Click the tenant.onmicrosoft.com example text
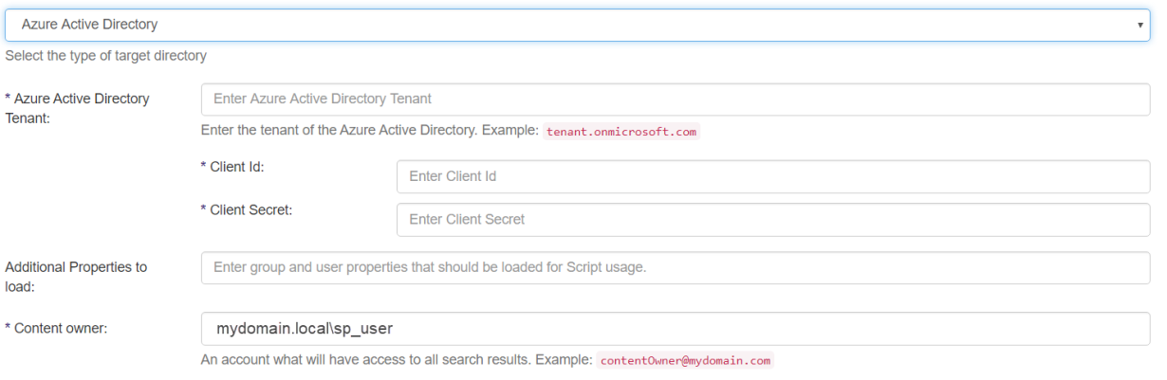This screenshot has width=1167, height=380. [x=621, y=132]
